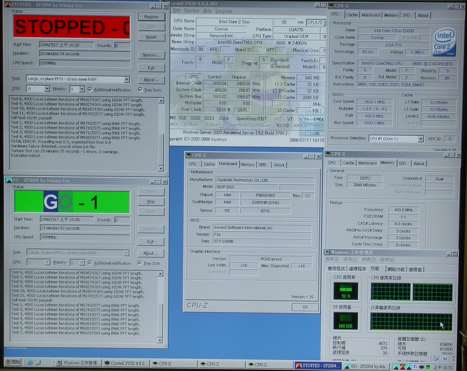Click the PF usage 160 MB meter

[x=345, y=321]
